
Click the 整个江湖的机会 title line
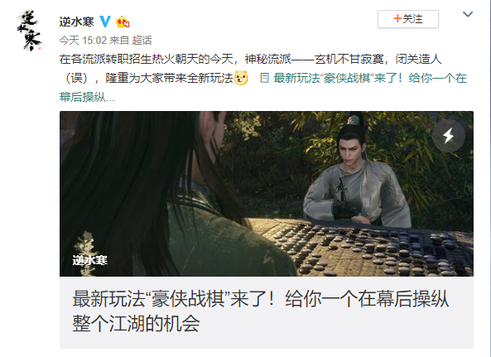tap(136, 324)
